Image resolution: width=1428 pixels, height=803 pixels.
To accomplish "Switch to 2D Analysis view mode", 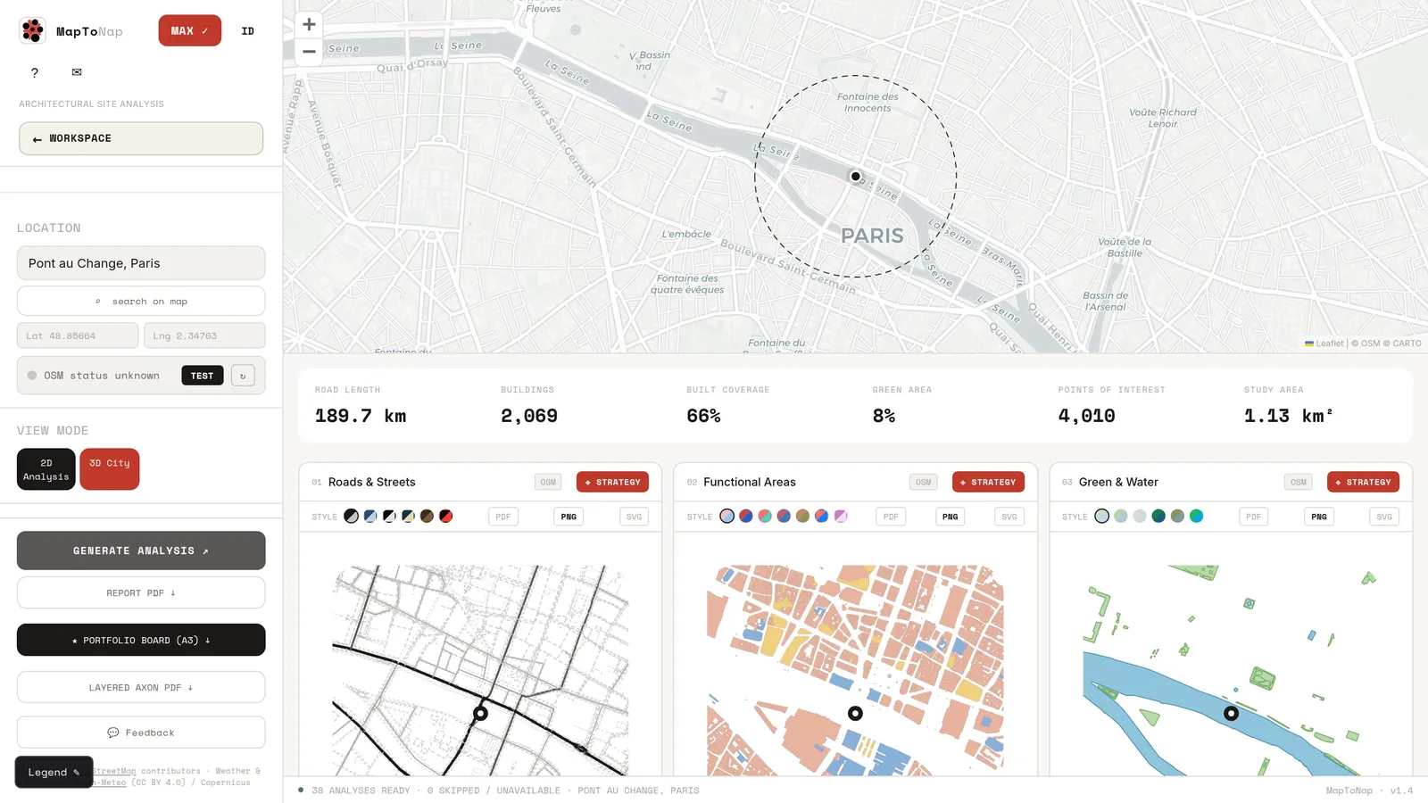I will (x=46, y=469).
